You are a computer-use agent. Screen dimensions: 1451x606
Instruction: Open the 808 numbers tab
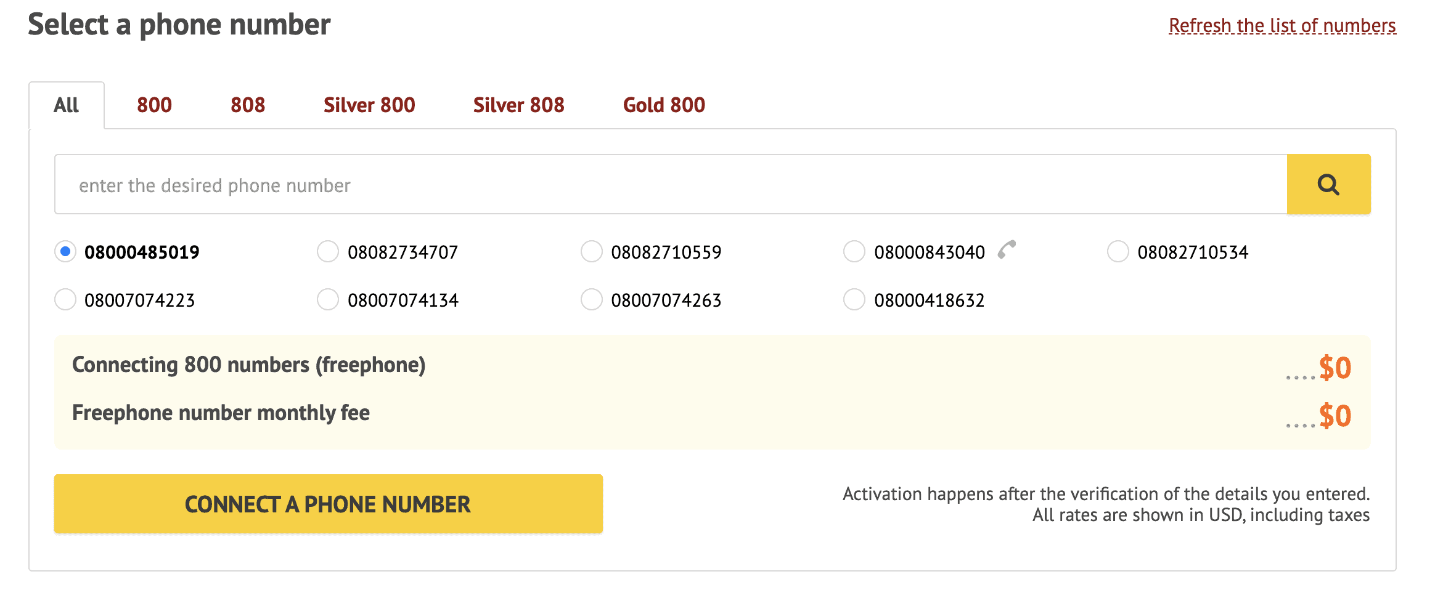(x=248, y=105)
